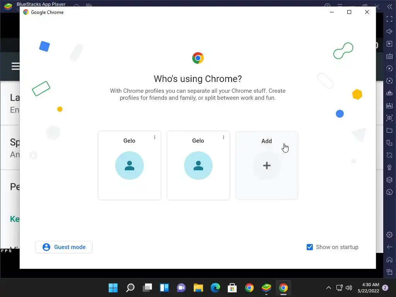Click the plus icon in the Add card
This screenshot has width=396, height=297.
coord(267,166)
